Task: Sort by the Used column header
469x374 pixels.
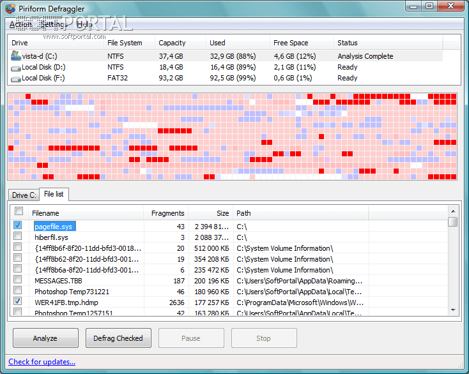Action: [x=238, y=43]
